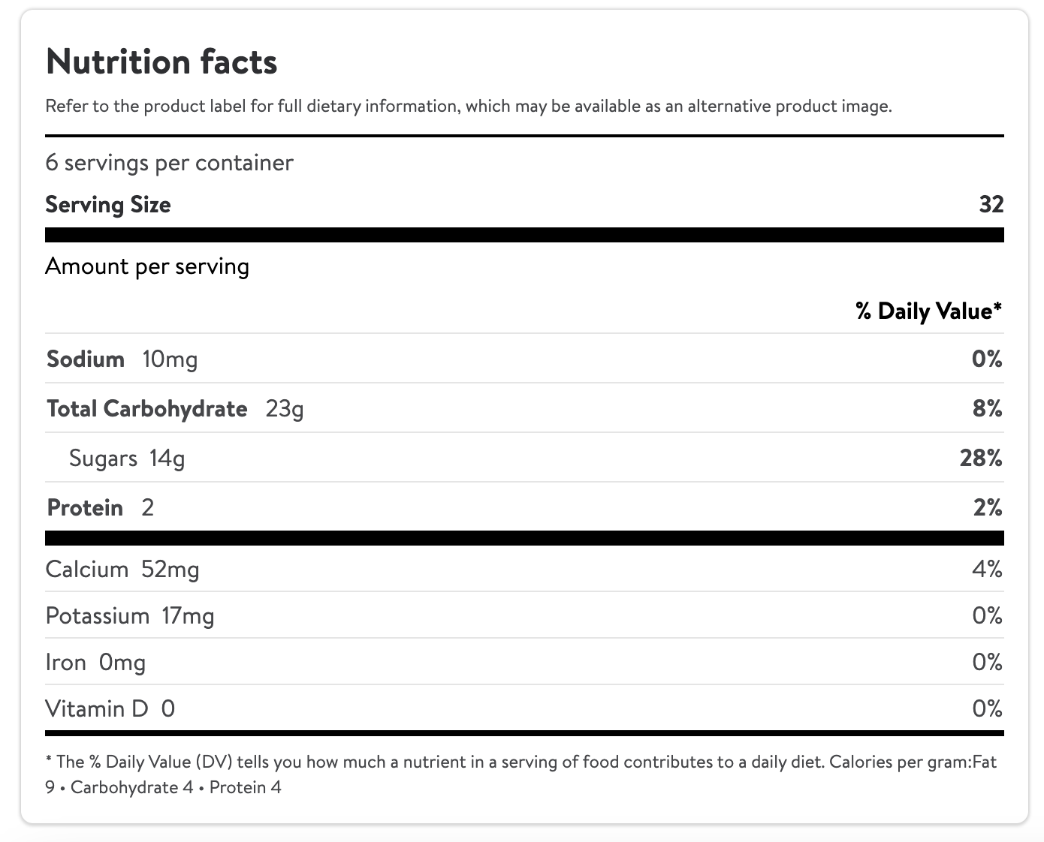Select the 6 servings per container line
This screenshot has width=1044, height=842.
(x=169, y=163)
